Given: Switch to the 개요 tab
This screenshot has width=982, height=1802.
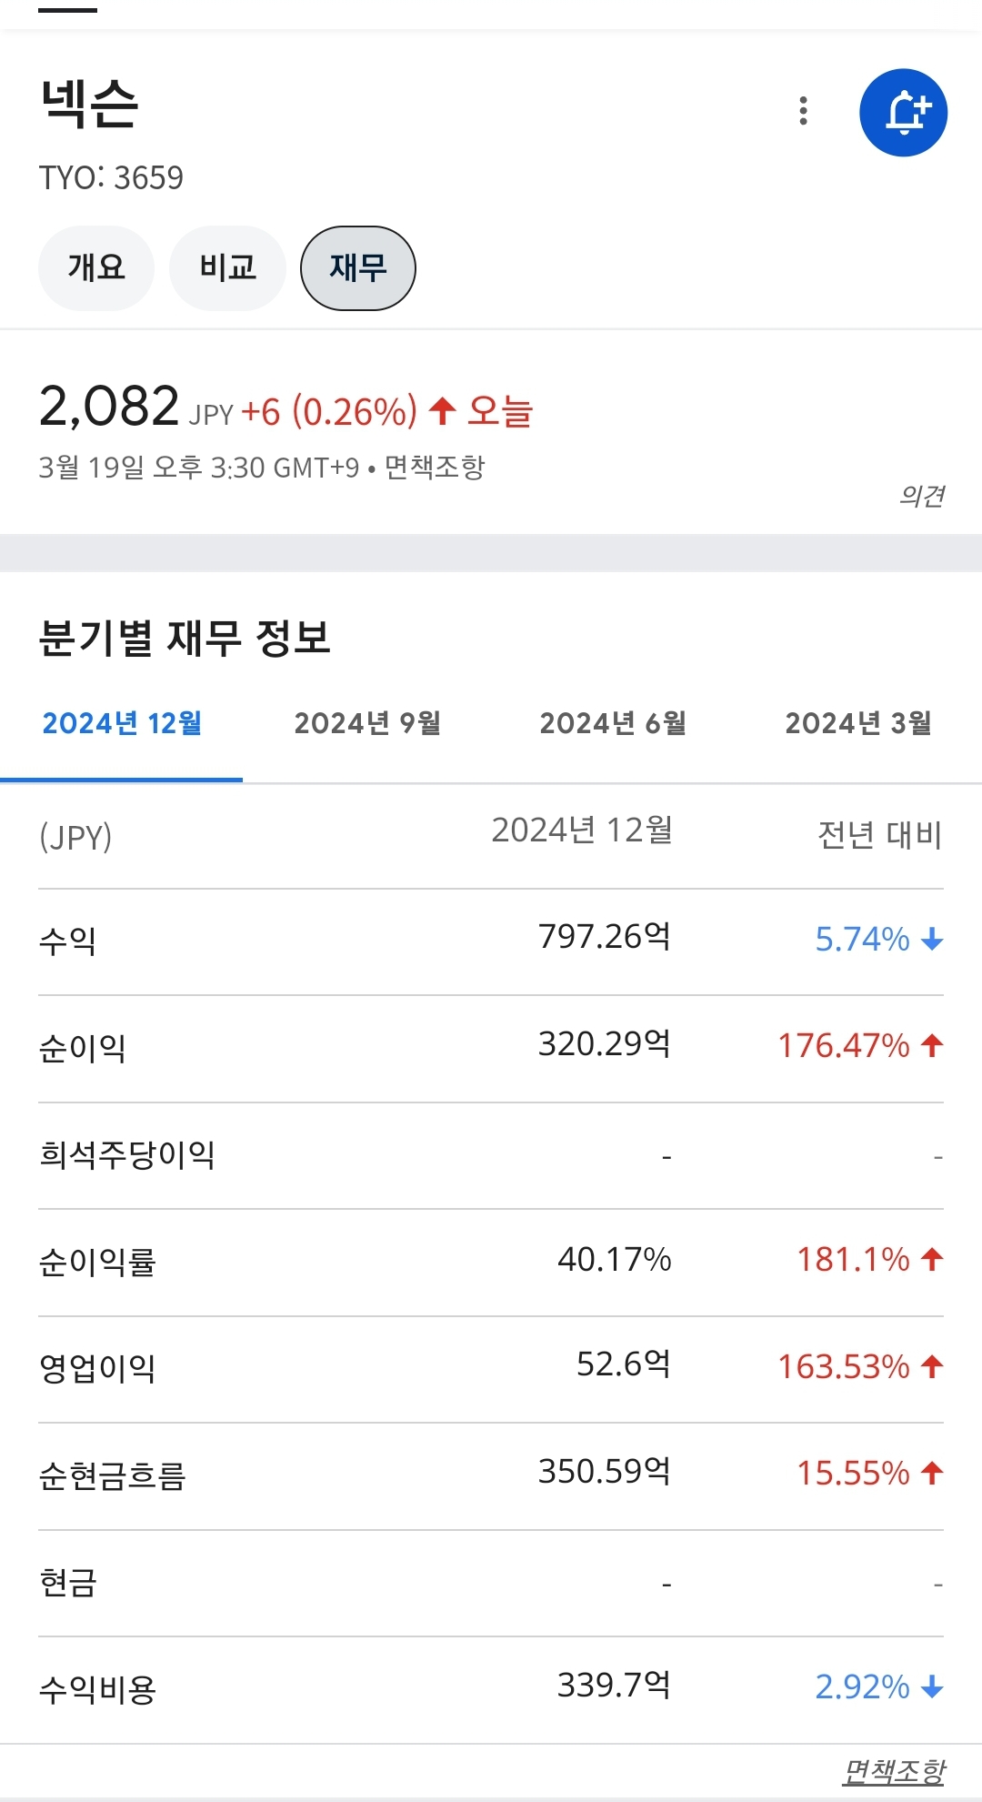Looking at the screenshot, I should coord(95,268).
